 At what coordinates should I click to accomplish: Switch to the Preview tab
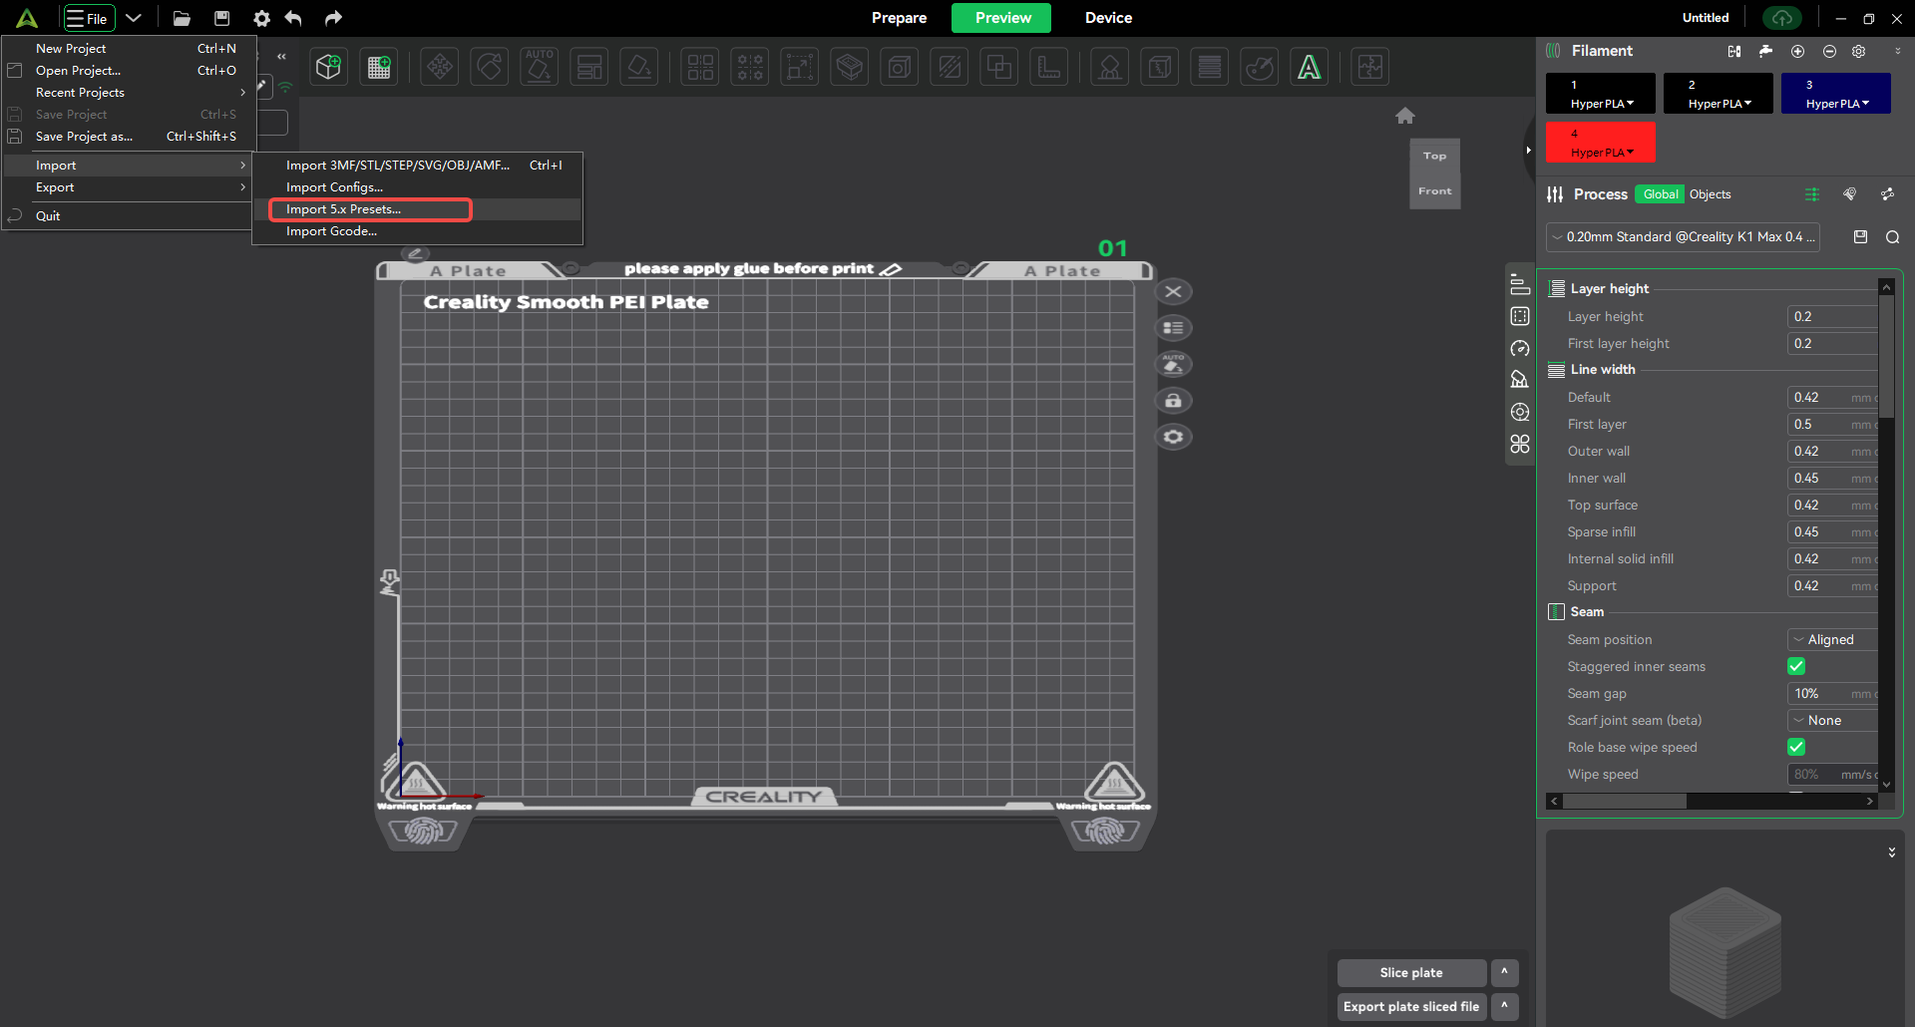tap(1002, 18)
